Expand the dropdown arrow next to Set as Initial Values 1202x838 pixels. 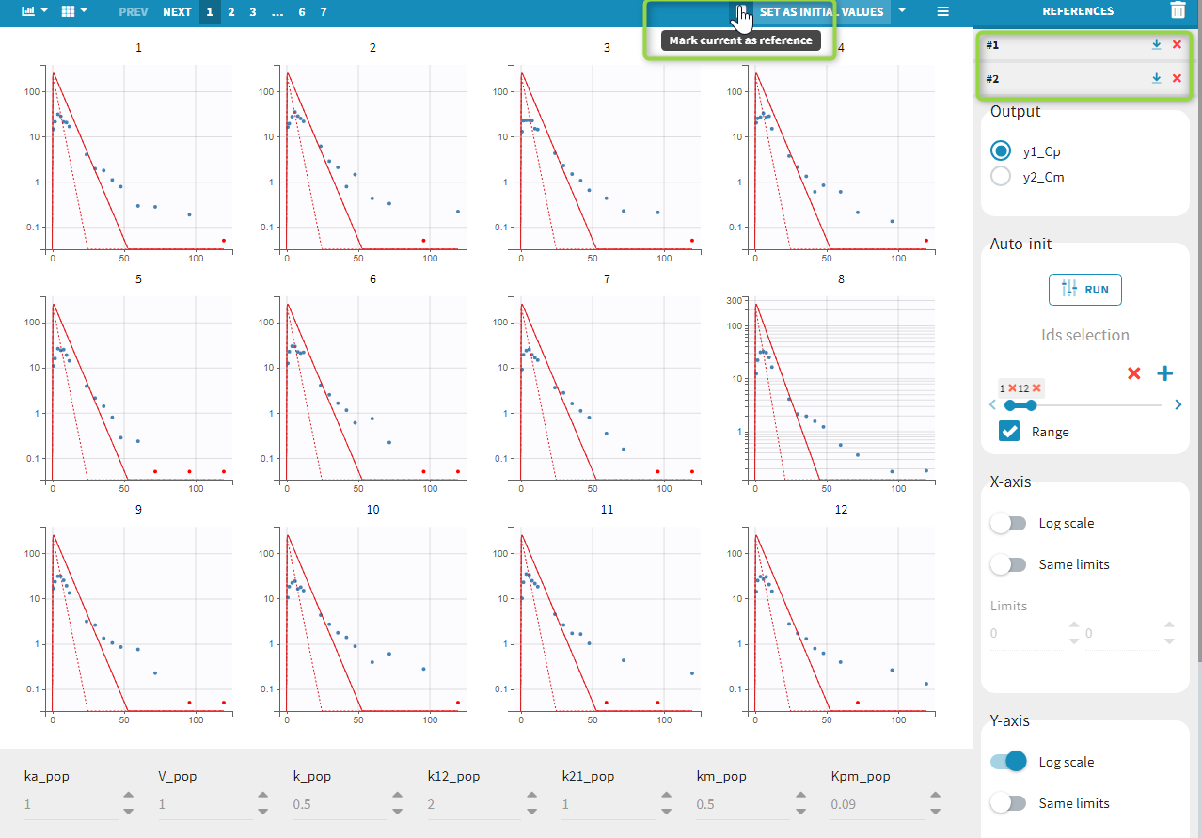902,12
